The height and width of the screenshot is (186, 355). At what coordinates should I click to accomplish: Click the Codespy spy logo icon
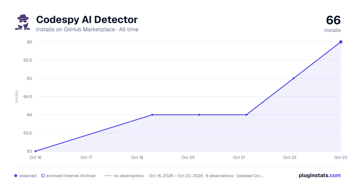[22, 22]
